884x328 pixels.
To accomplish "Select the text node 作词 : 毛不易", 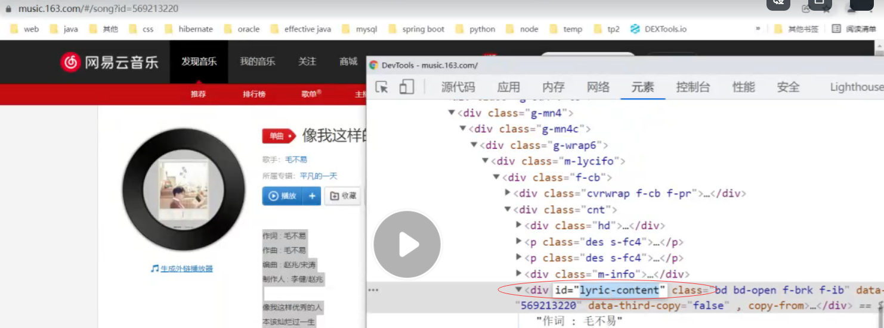I will 579,321.
